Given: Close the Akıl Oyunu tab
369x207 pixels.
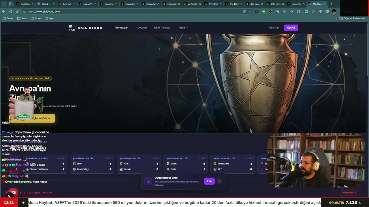Looking at the screenshot, I should click(324, 4).
